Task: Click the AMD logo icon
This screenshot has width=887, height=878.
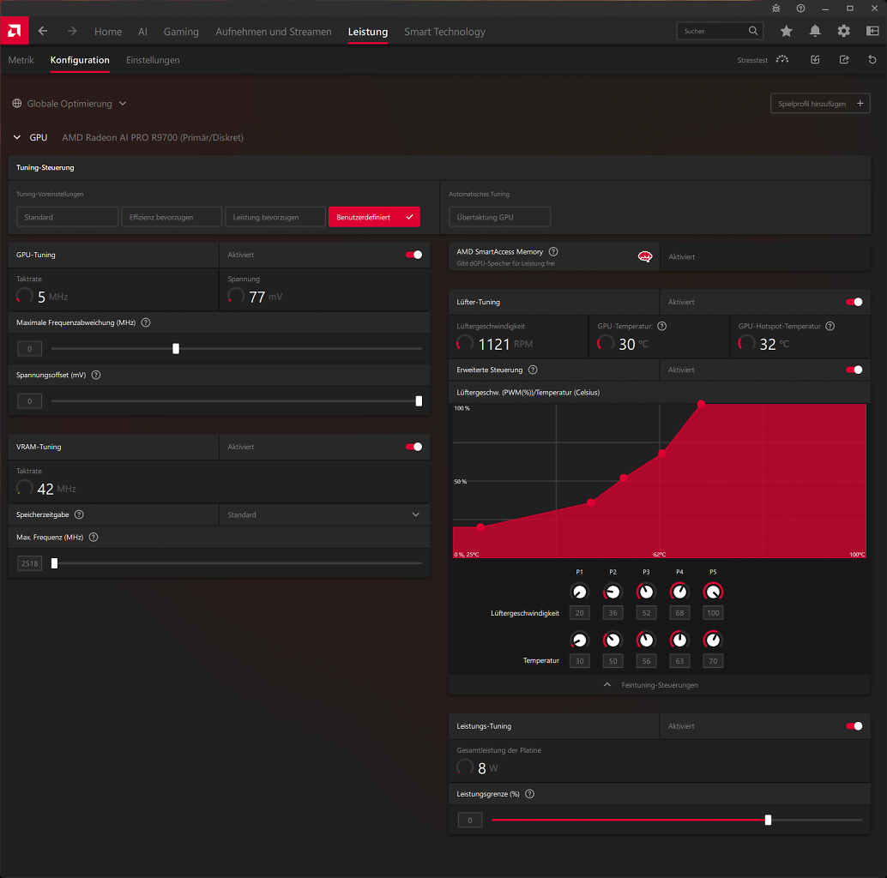Action: pyautogui.click(x=14, y=31)
